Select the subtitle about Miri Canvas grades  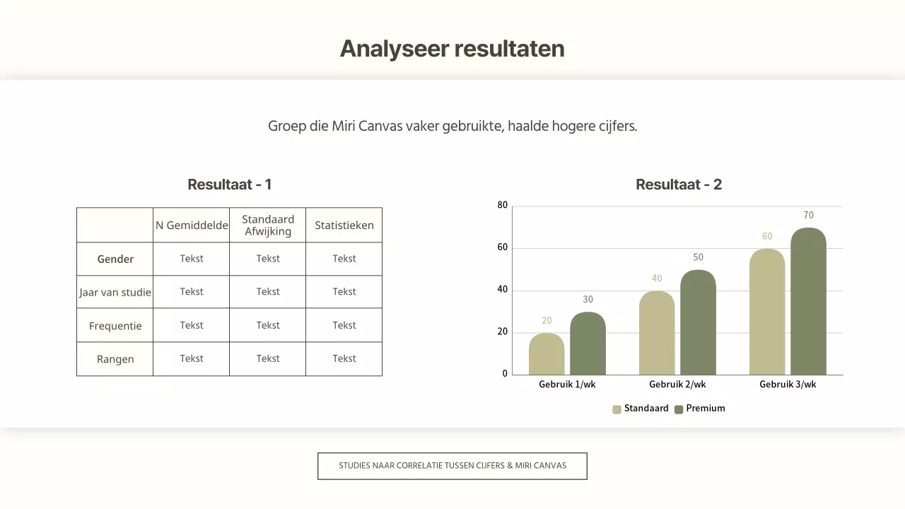(452, 127)
